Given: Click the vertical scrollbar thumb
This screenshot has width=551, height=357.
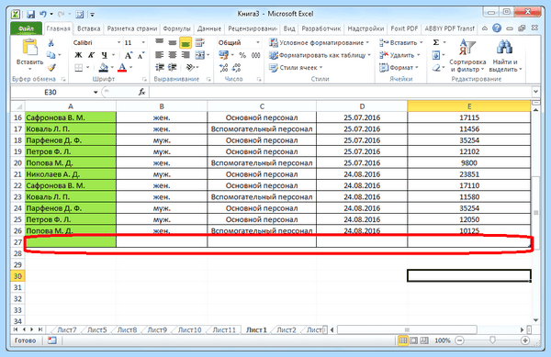Looking at the screenshot, I should tap(535, 212).
